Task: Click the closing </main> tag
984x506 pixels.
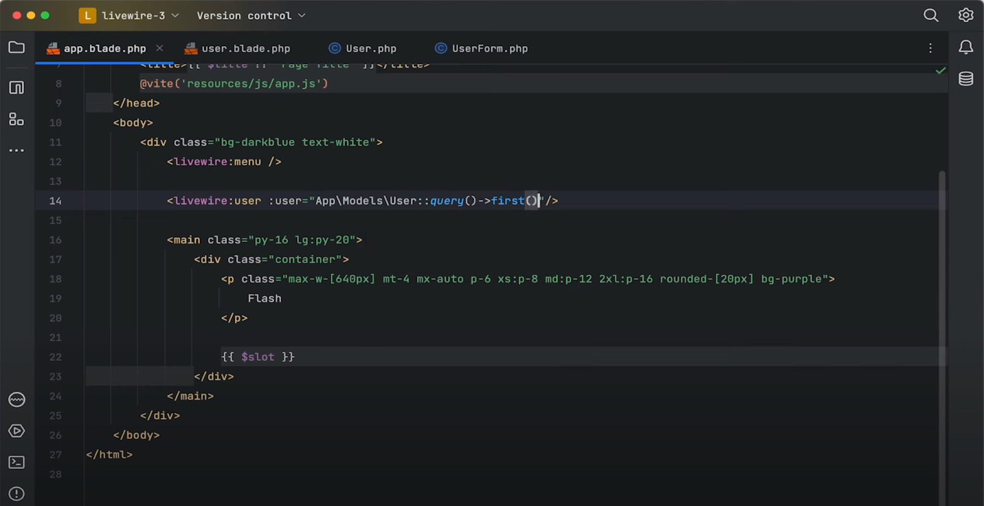Action: point(190,396)
